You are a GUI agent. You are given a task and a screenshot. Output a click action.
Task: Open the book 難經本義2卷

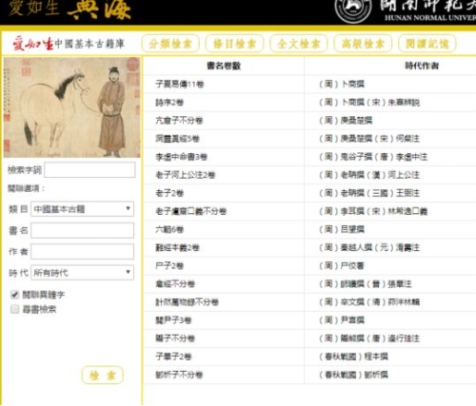(x=177, y=247)
